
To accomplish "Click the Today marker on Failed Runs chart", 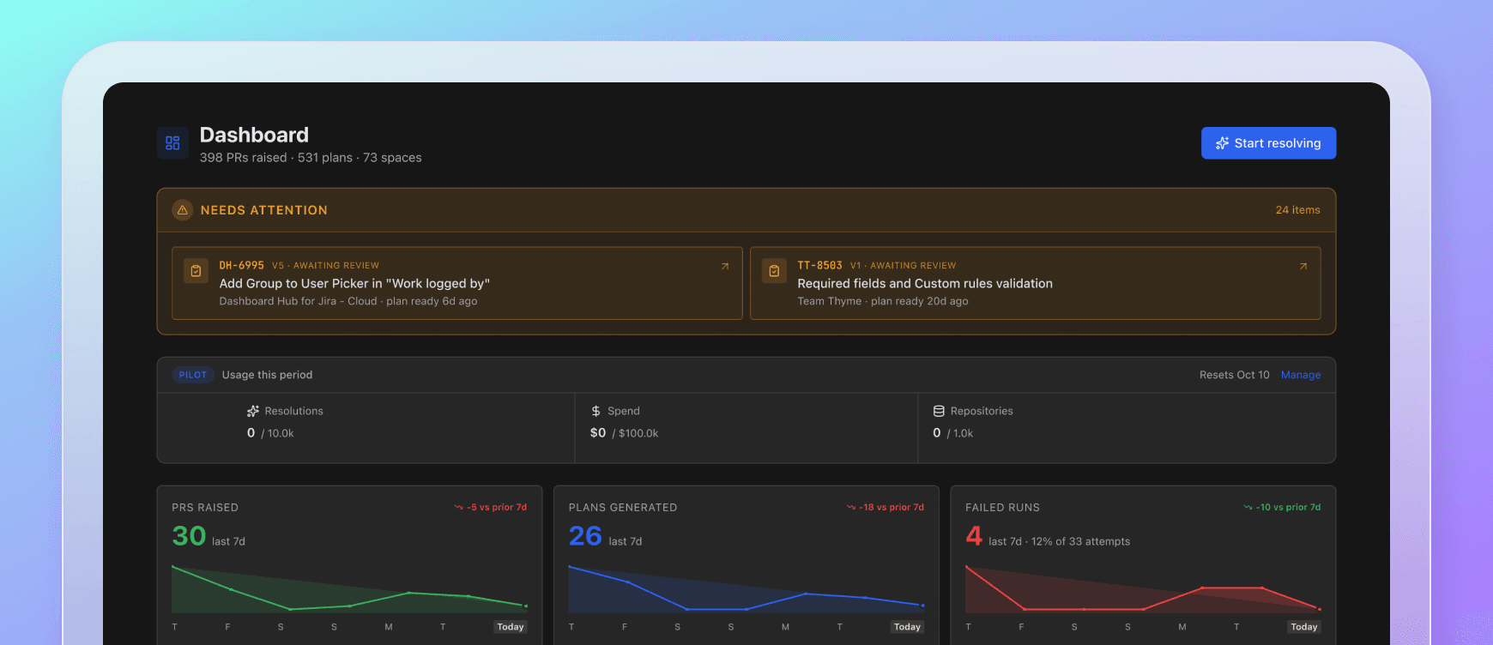I will [1304, 627].
